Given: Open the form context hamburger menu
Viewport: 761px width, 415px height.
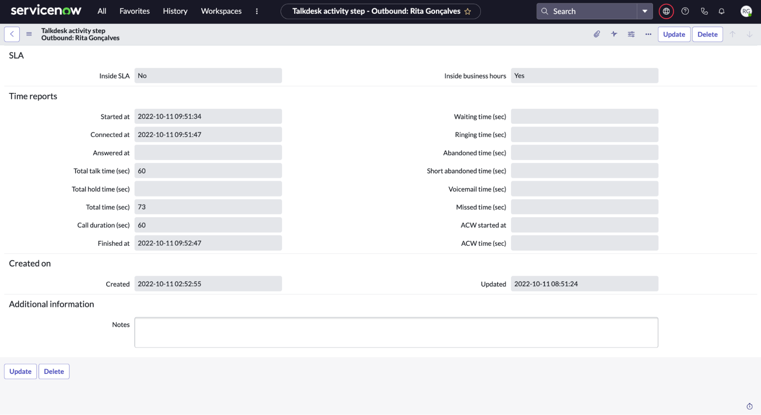Looking at the screenshot, I should point(29,34).
